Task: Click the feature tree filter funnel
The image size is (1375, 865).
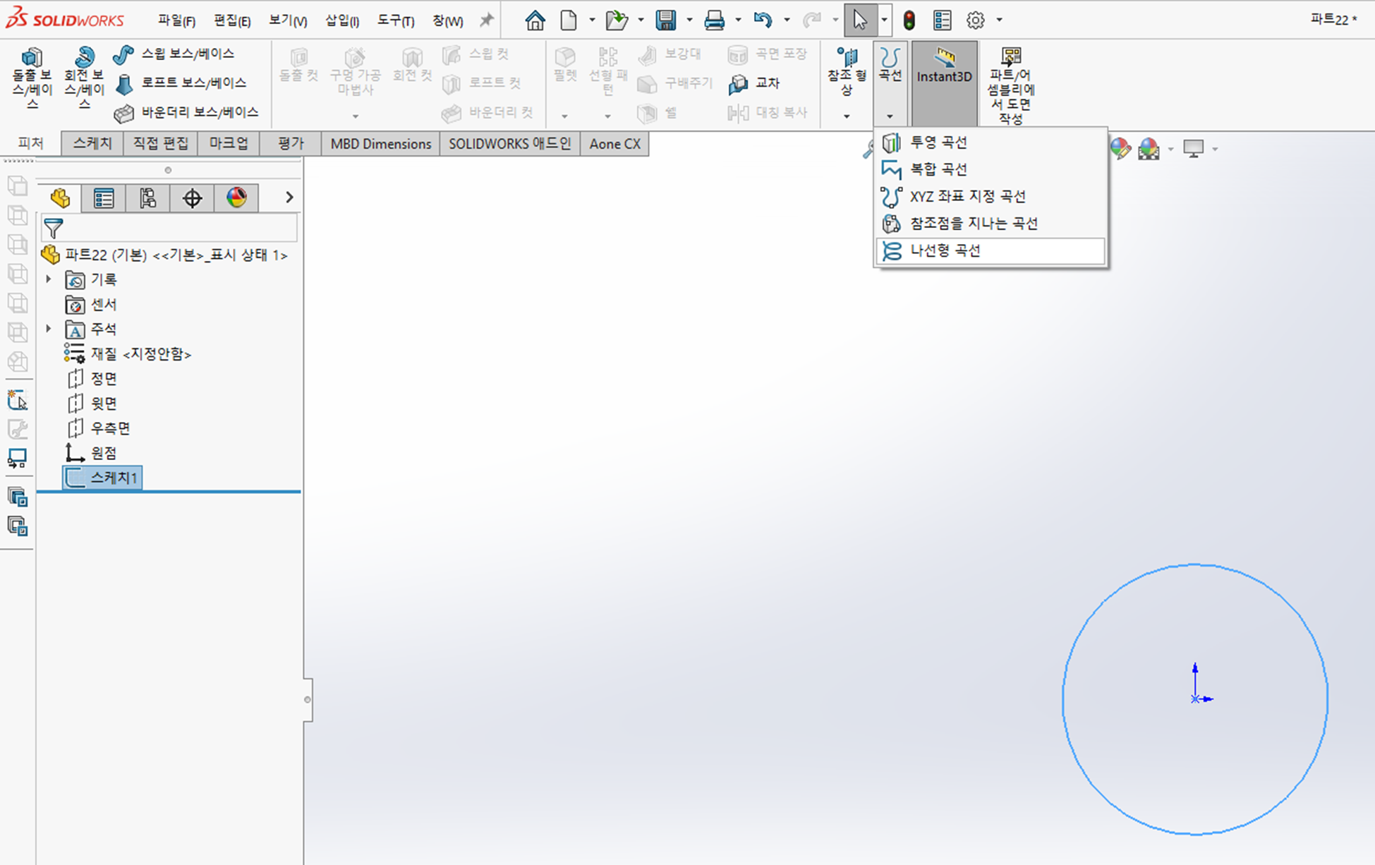Action: click(54, 229)
